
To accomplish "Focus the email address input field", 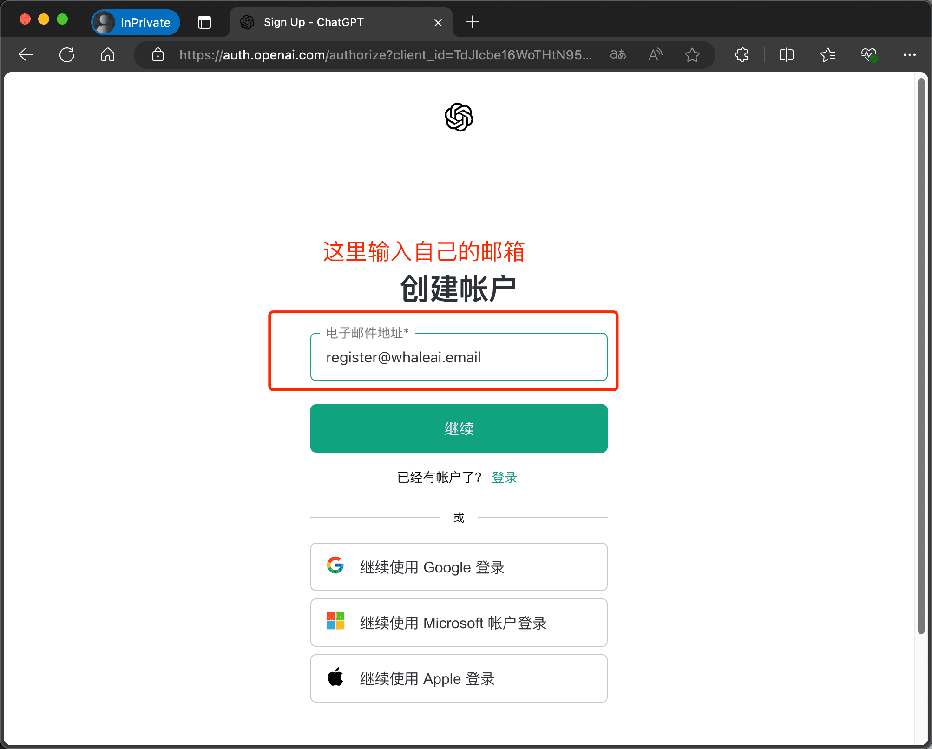I will (x=459, y=357).
